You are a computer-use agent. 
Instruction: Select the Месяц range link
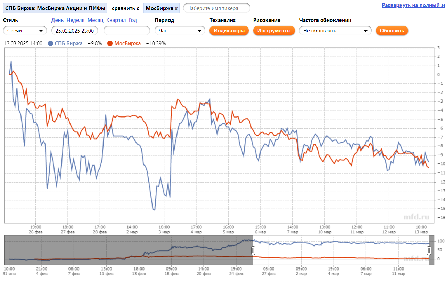point(96,20)
